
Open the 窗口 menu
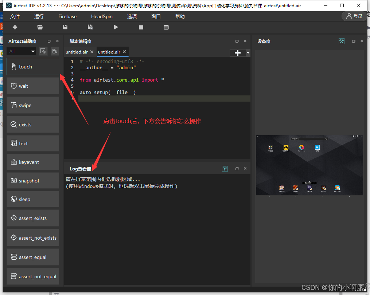[x=156, y=16]
